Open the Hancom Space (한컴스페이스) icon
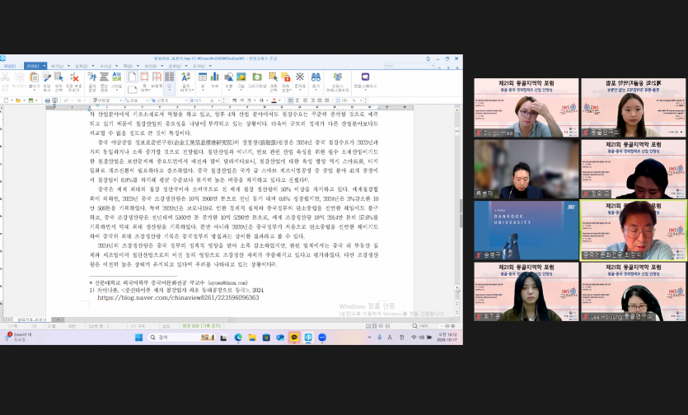Screen dimensions: 688x415 click(365, 78)
